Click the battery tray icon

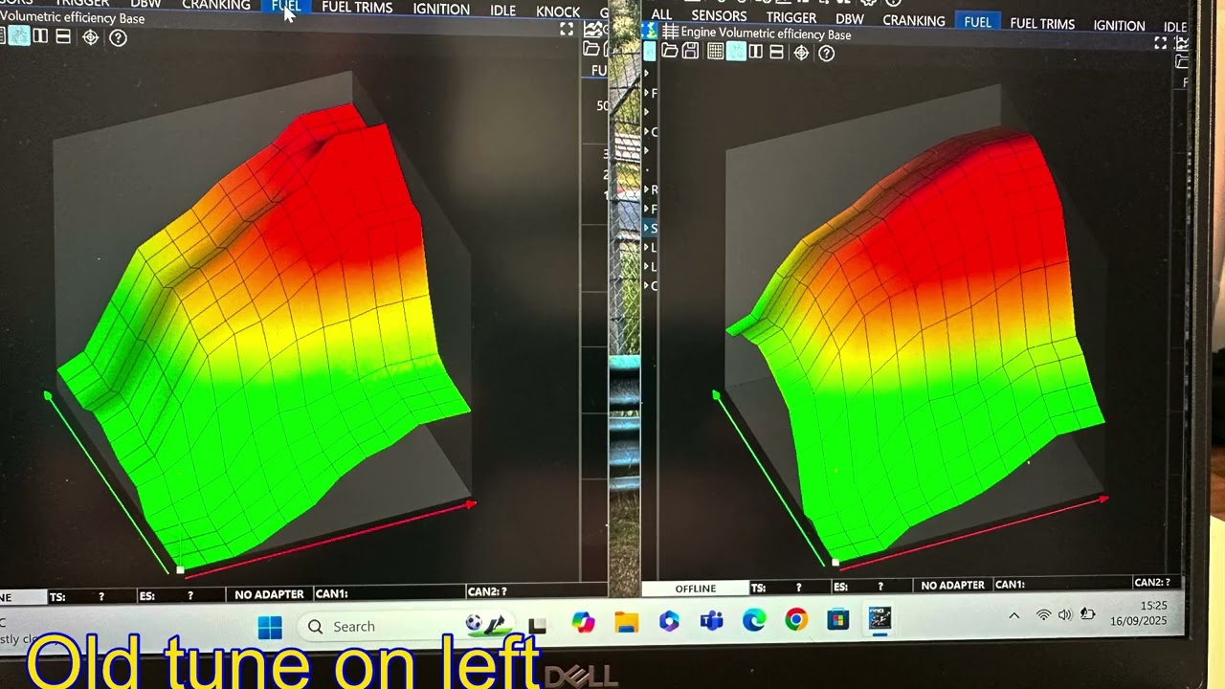[1087, 613]
